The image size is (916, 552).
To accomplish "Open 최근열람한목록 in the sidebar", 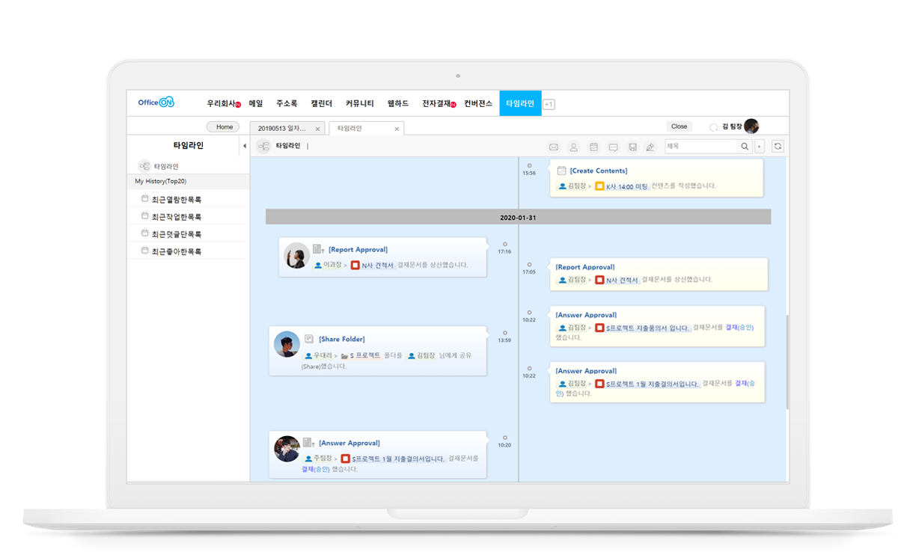I will tap(176, 200).
